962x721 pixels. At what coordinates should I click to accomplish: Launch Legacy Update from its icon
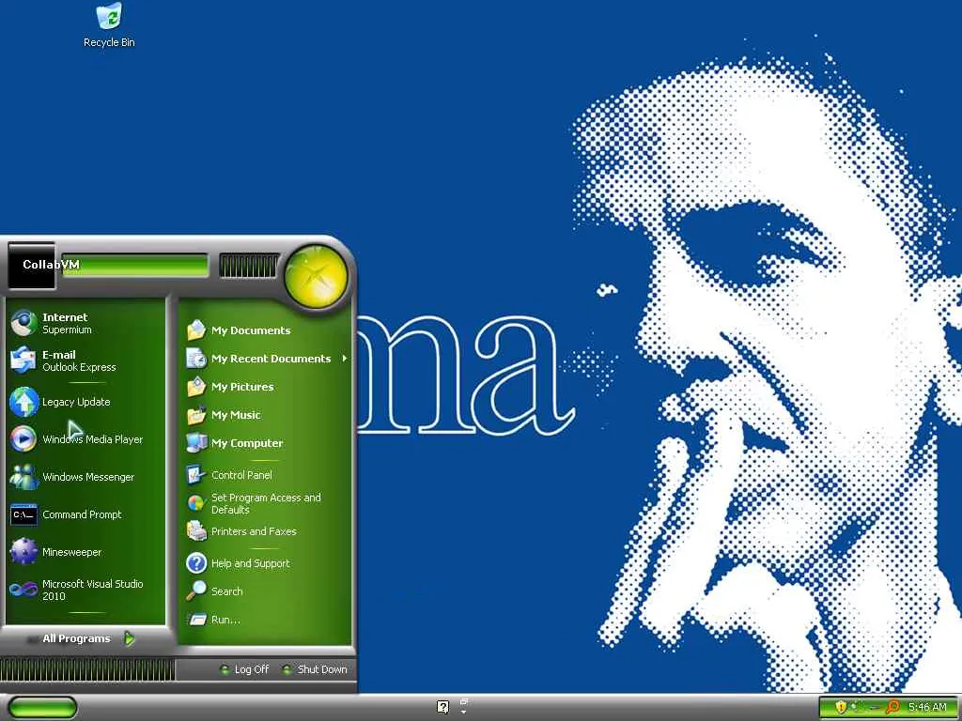[x=23, y=402]
